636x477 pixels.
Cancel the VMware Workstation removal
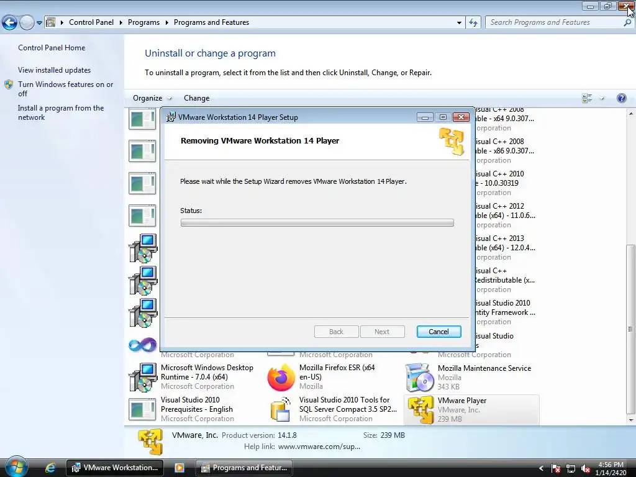tap(438, 332)
